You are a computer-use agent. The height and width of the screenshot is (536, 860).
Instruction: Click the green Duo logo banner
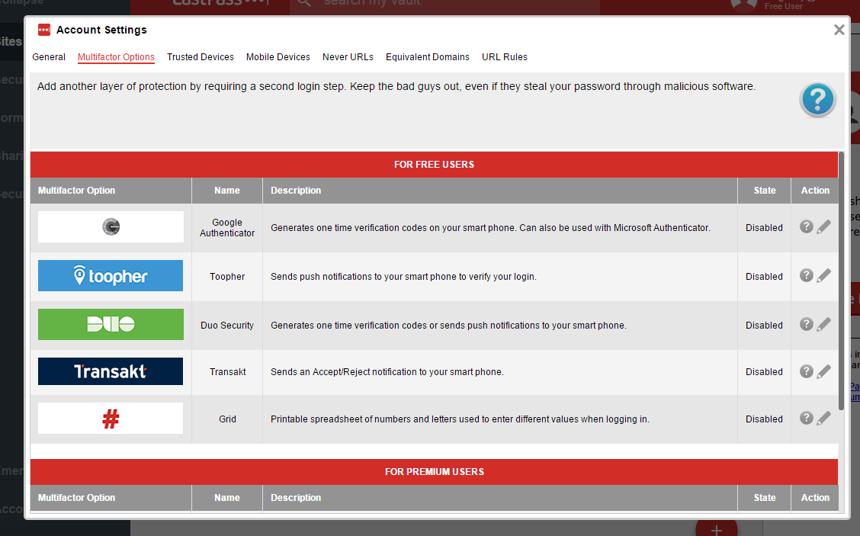tap(111, 324)
